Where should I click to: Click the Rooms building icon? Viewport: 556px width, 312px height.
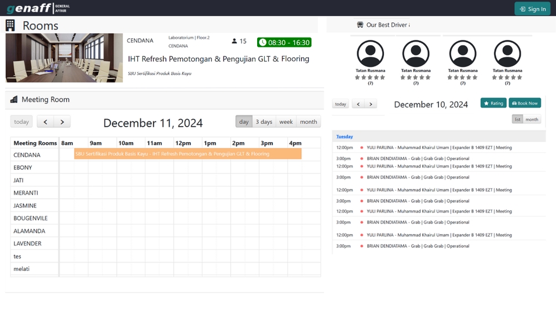(x=10, y=25)
